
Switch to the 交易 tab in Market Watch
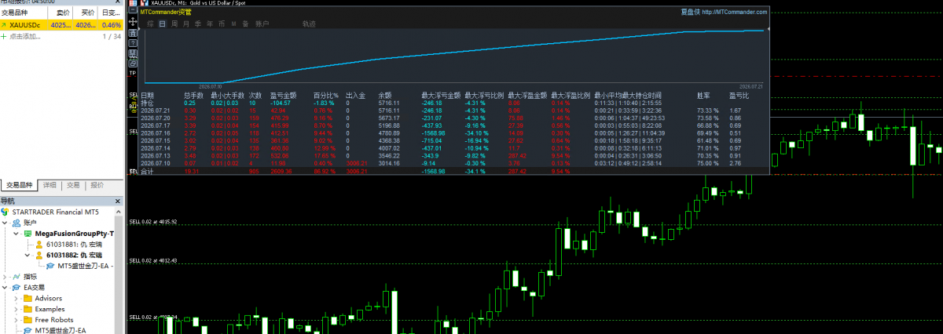point(73,186)
